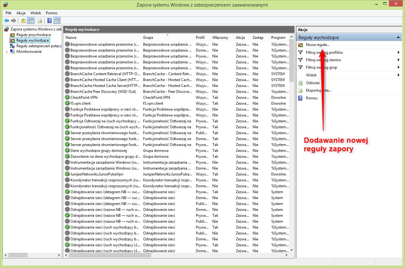The image size is (405, 268).
Task: Click green check icon of CheckPoint.VPN rule
Action: point(67,98)
